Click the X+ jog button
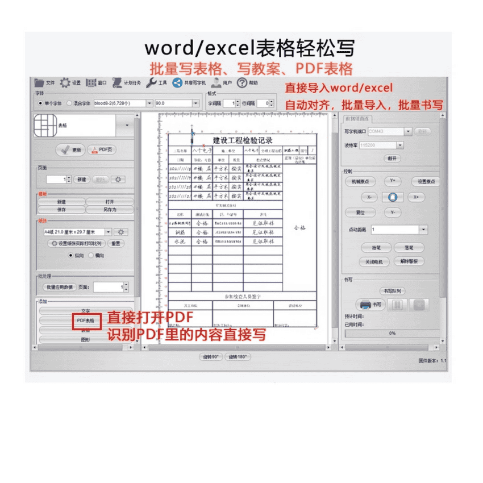Viewport: 483px width, 483px height. 416,197
